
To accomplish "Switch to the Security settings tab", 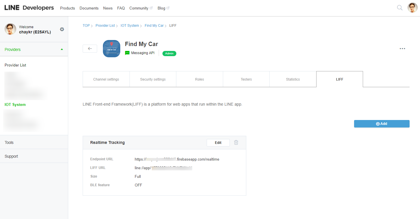I will (x=153, y=79).
